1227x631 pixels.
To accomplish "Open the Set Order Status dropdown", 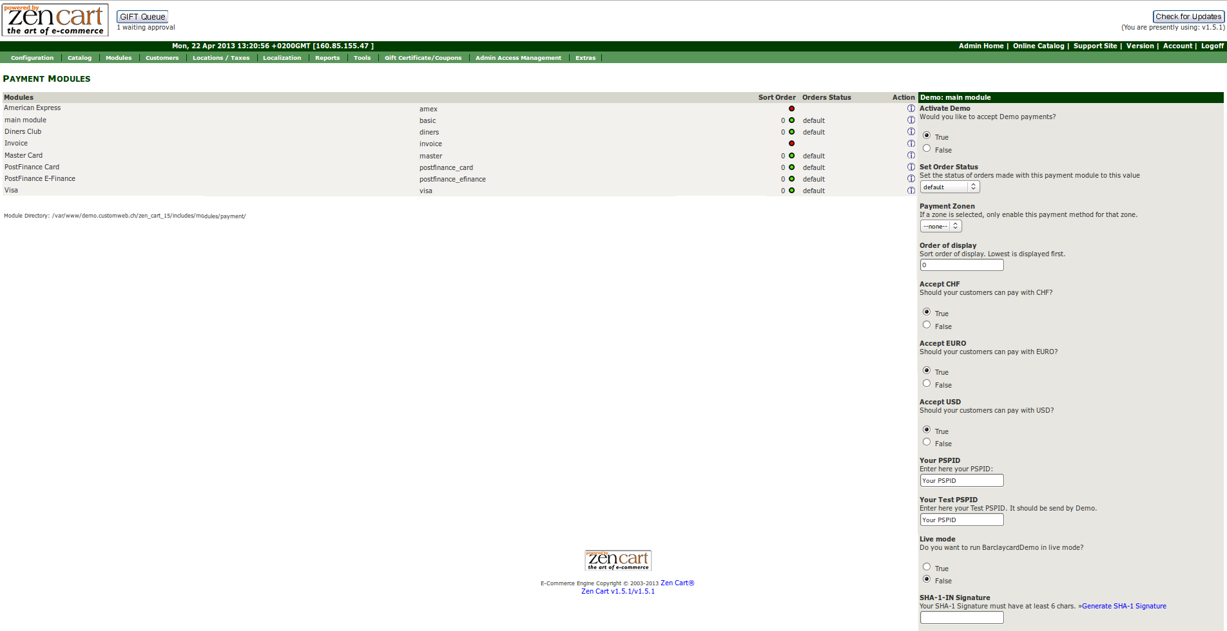I will pos(949,187).
